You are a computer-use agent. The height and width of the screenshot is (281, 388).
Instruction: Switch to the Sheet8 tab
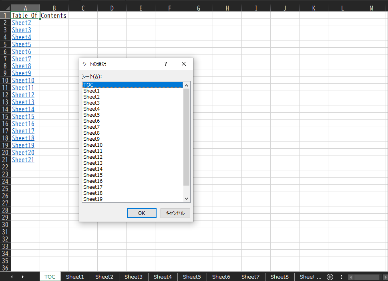279,277
